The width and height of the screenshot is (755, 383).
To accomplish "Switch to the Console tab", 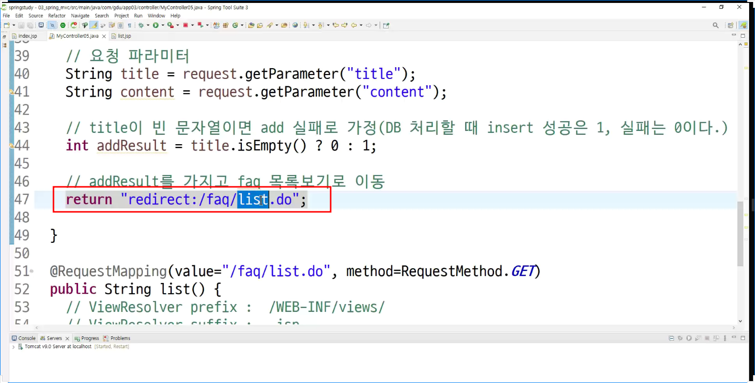I will click(x=24, y=338).
